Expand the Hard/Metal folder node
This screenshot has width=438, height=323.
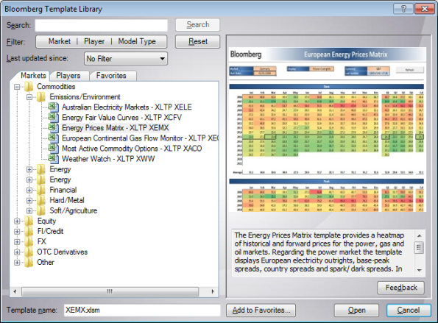point(29,200)
